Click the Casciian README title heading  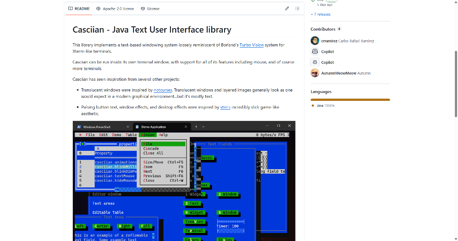pos(152,30)
